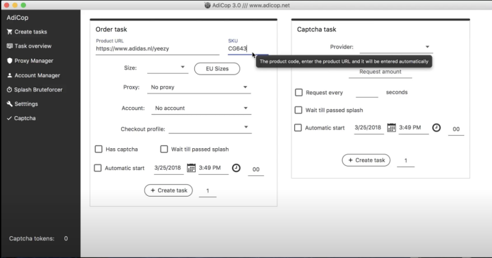The width and height of the screenshot is (492, 258).
Task: Click the Request every seconds interval field
Action: [367, 93]
